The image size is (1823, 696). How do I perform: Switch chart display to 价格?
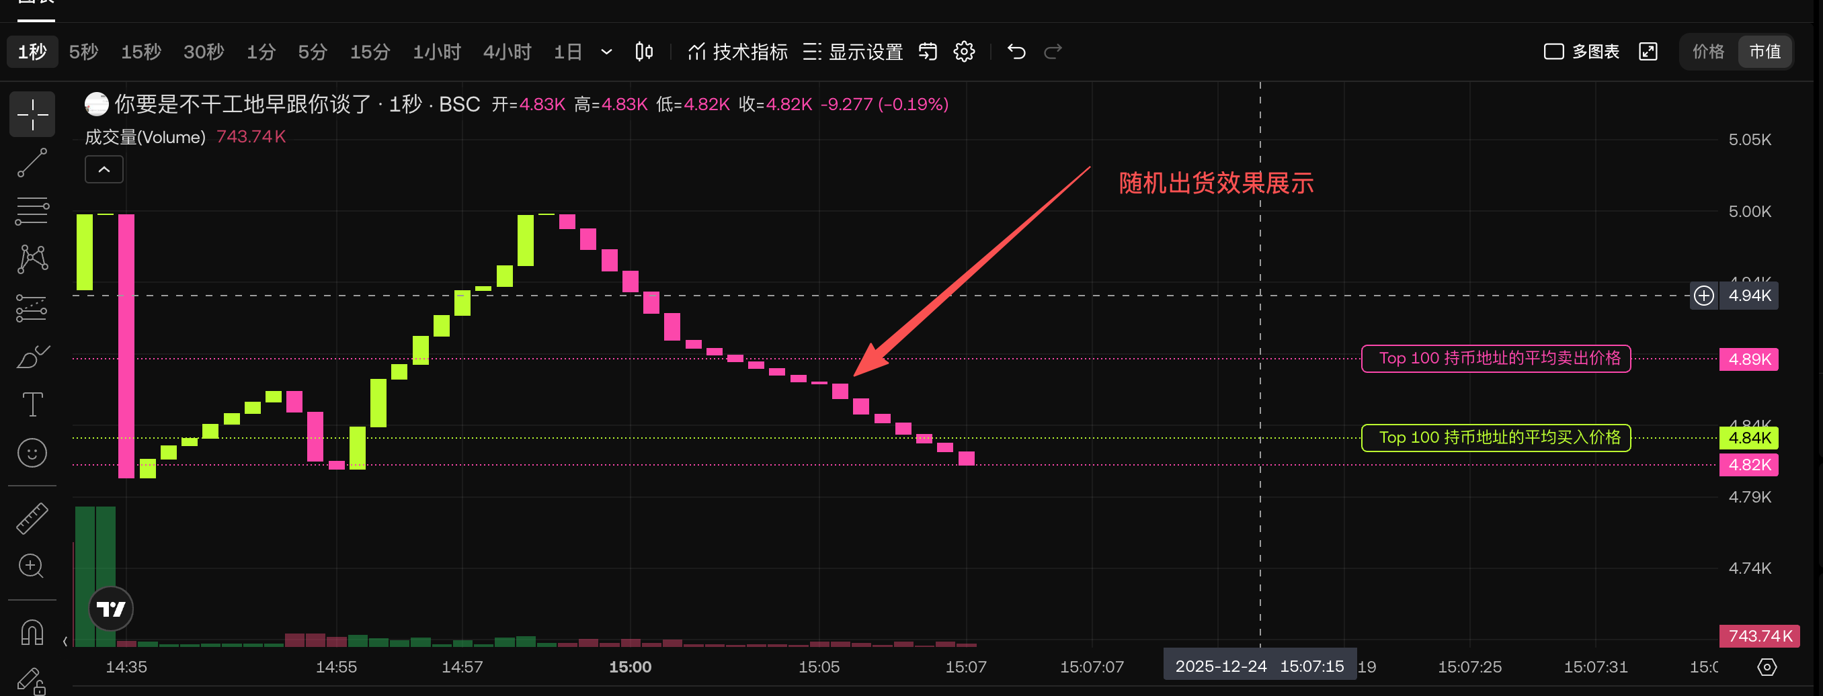tap(1707, 52)
